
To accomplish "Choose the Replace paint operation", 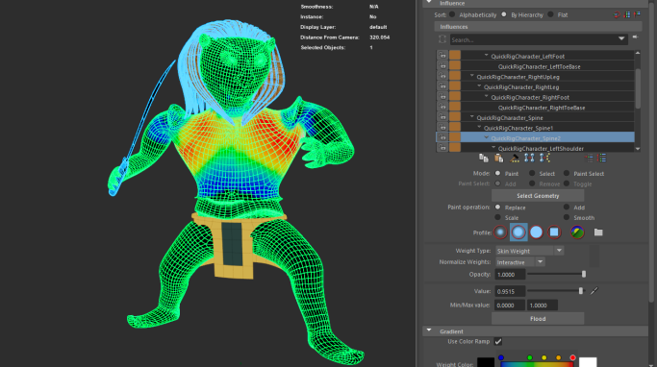I will tap(497, 208).
